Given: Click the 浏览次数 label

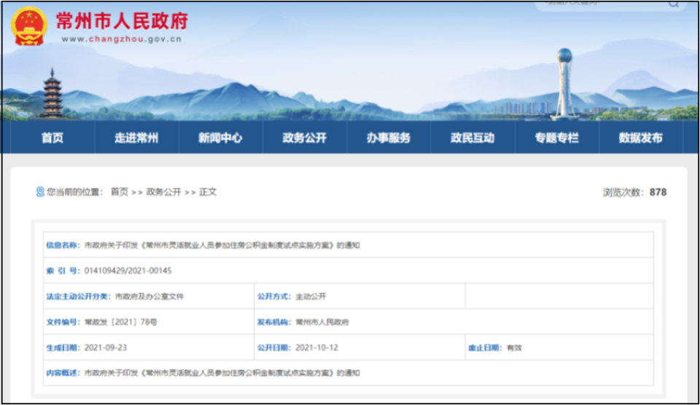Looking at the screenshot, I should point(623,192).
